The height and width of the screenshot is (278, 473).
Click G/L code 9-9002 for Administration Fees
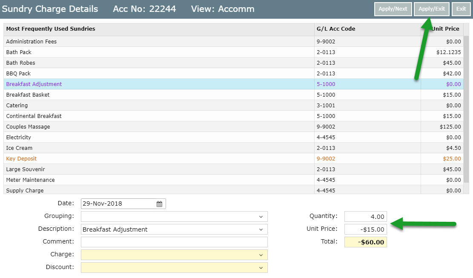(326, 42)
